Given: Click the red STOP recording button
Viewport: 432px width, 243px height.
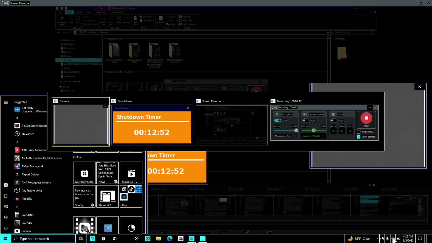Looking at the screenshot, I should tap(366, 119).
